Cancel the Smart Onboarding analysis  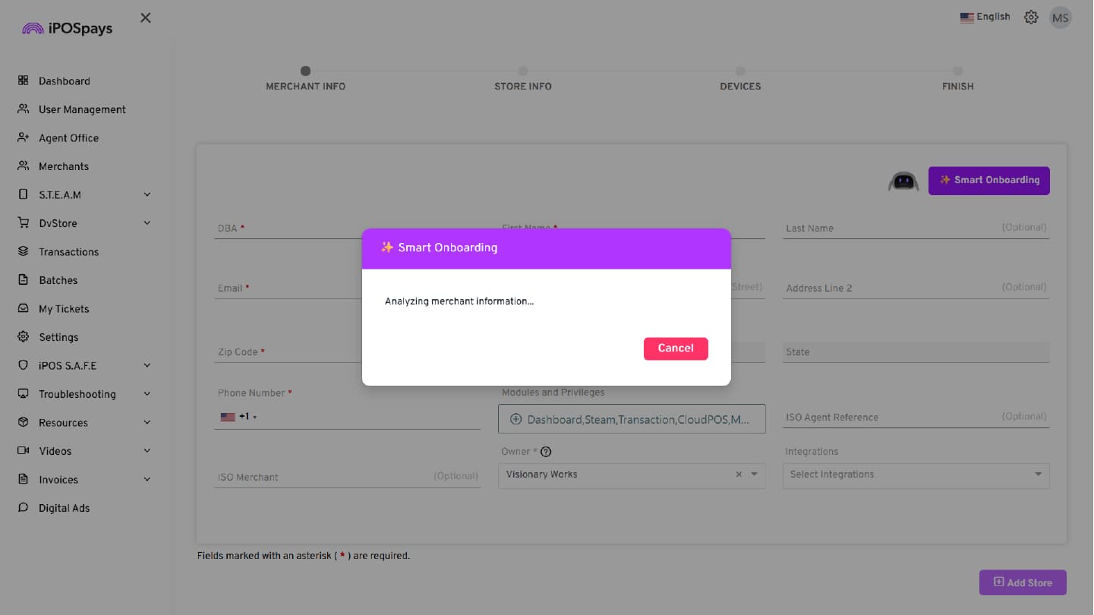click(x=675, y=348)
